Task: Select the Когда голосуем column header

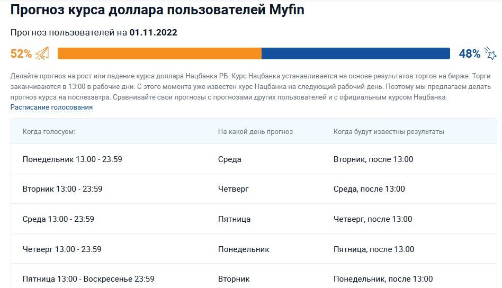Action: (49, 131)
